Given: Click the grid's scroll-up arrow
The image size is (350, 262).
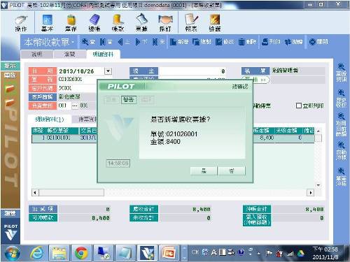Looking at the screenshot, I should [318, 131].
